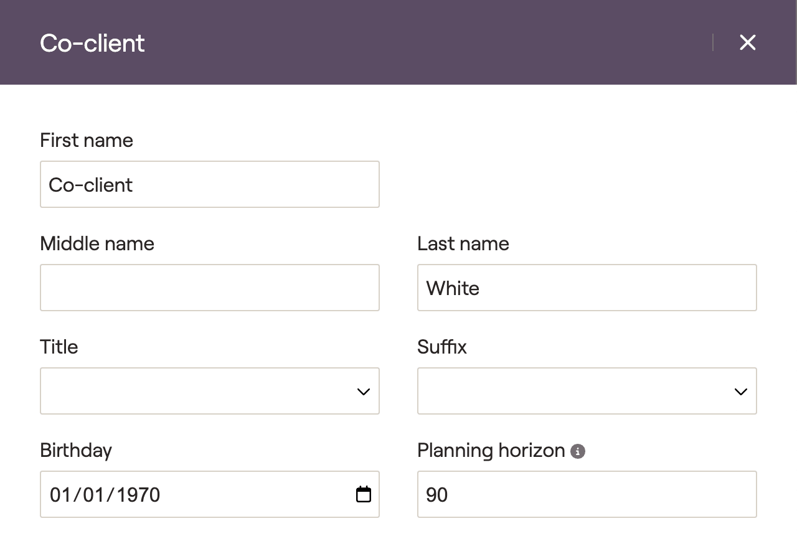Image resolution: width=797 pixels, height=559 pixels.
Task: Click the Planning horizon info icon
Action: [x=578, y=451]
